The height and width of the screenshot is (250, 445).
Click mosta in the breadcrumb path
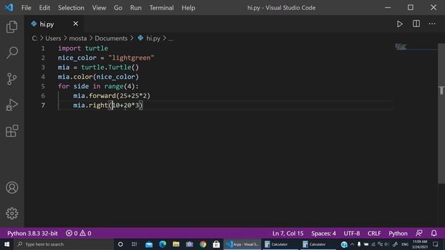point(78,38)
